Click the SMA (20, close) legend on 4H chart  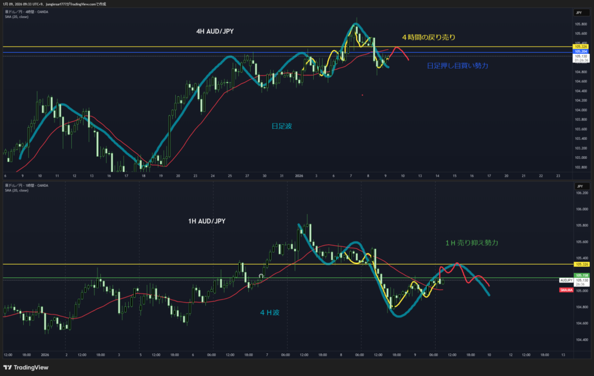(17, 17)
